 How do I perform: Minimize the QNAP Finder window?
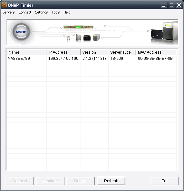[x=164, y=5]
